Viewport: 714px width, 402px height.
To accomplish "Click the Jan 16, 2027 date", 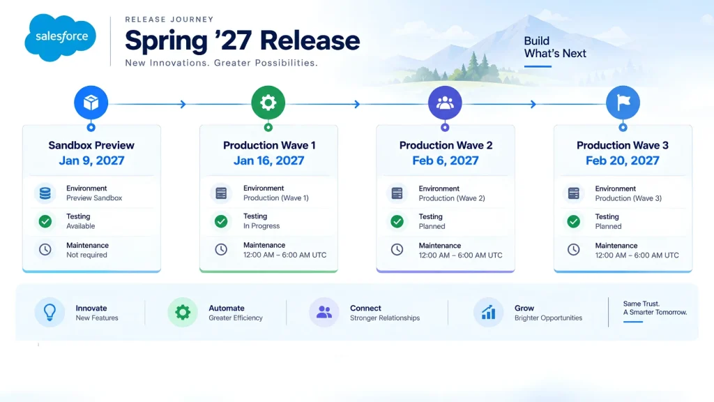I will [x=268, y=161].
